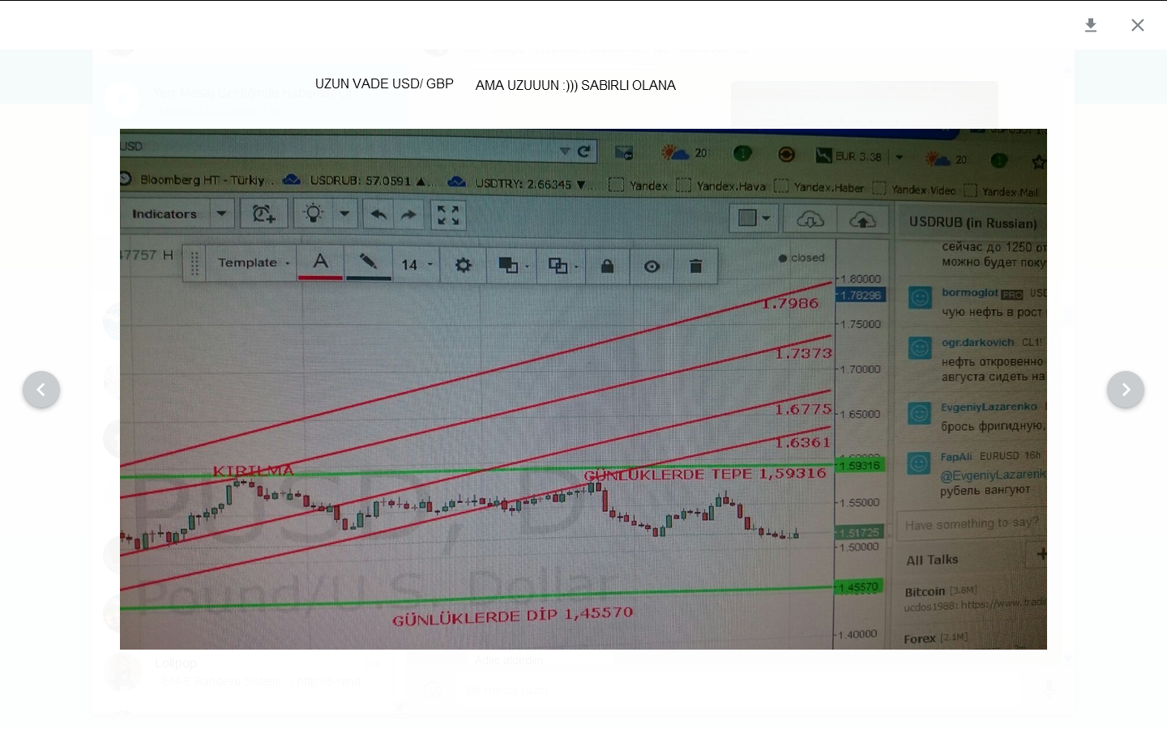Expand the arrow next to EUR 3.38
This screenshot has height=729, width=1167.
899,157
